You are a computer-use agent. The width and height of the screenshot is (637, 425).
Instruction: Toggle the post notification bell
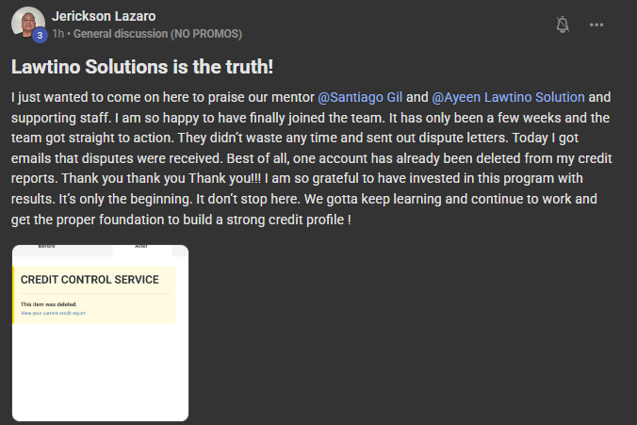563,25
